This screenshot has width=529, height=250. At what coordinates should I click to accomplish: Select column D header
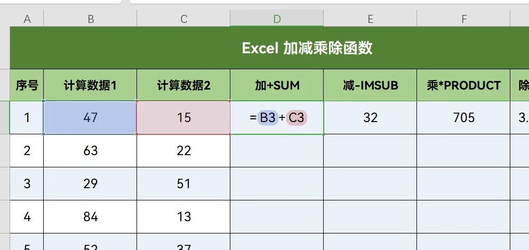[277, 19]
